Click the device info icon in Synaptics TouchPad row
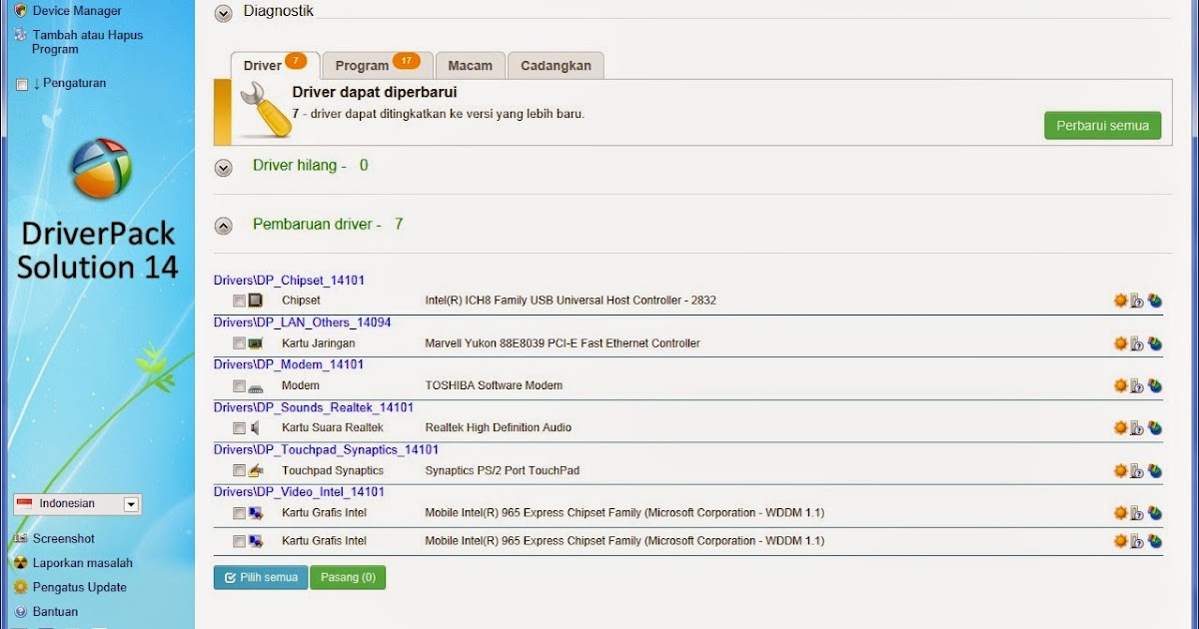 point(1137,471)
